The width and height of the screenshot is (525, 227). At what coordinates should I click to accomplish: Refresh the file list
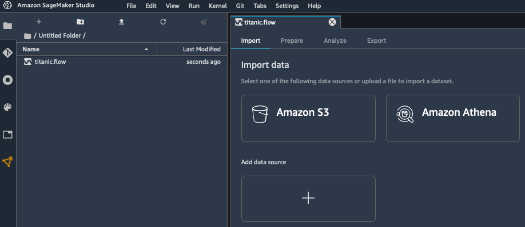point(163,22)
